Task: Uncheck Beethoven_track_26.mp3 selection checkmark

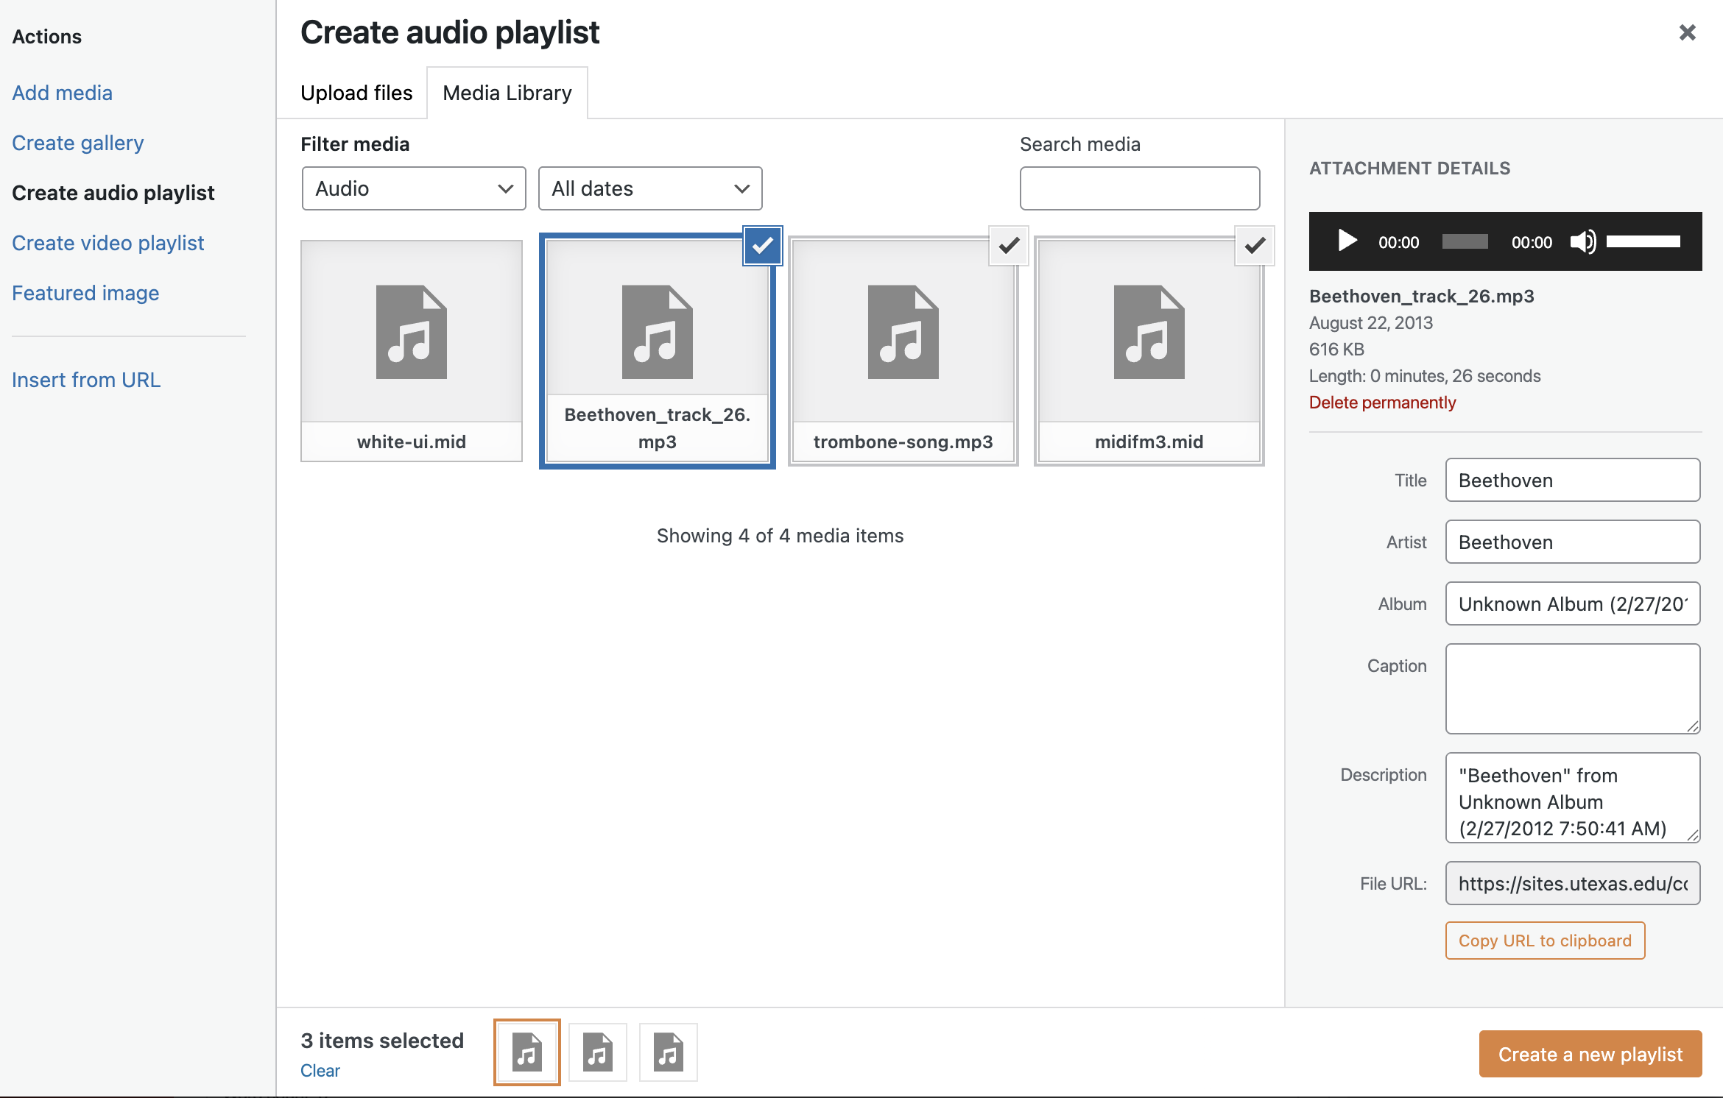Action: click(x=762, y=246)
